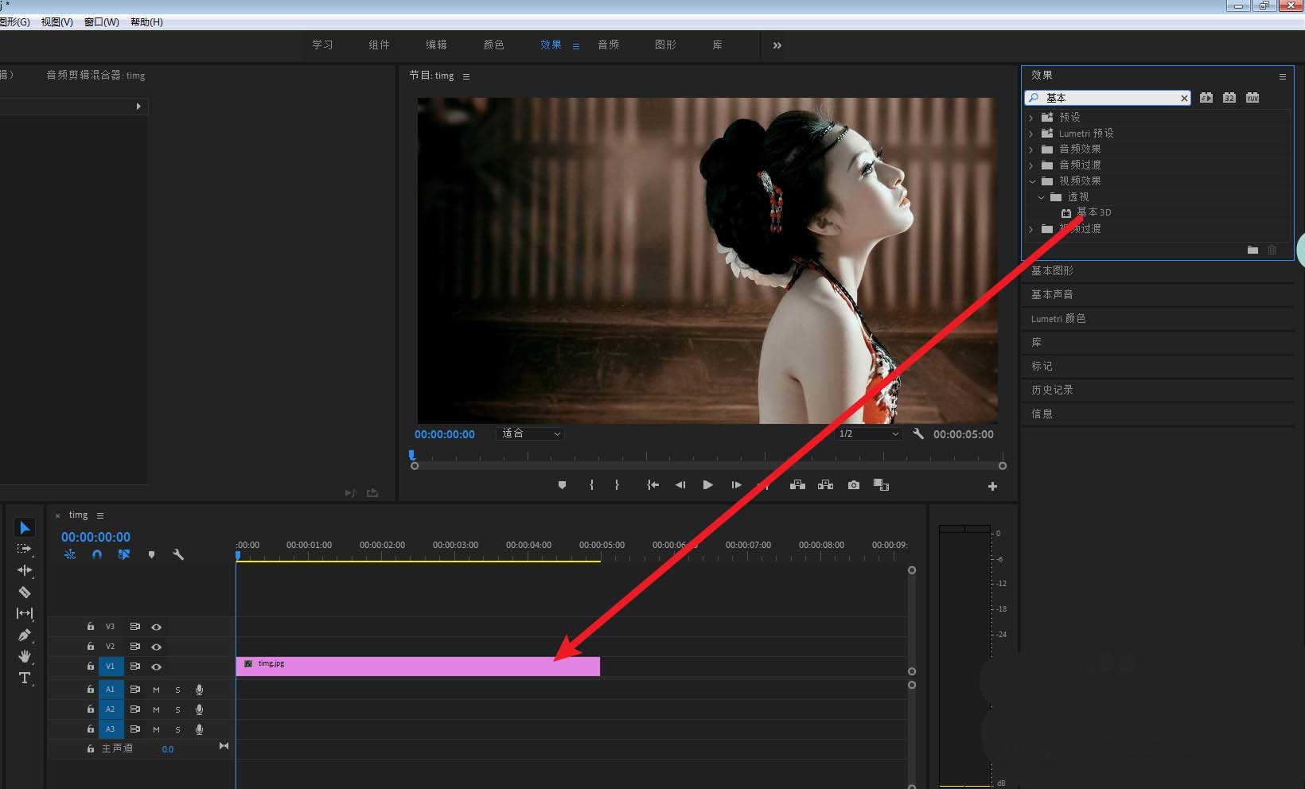The image size is (1305, 789).
Task: Mute audio track A1
Action: (156, 690)
